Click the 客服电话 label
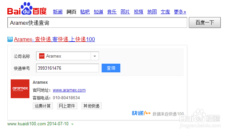This screenshot has height=134, width=234. pyautogui.click(x=41, y=98)
